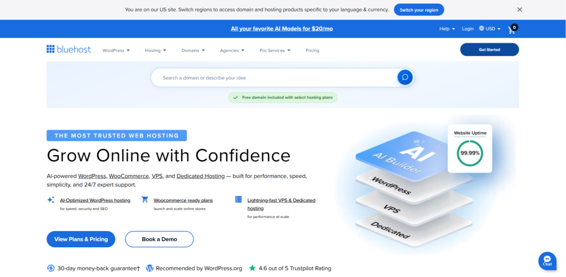
Task: Open the Chat bubble widget
Action: point(547,261)
